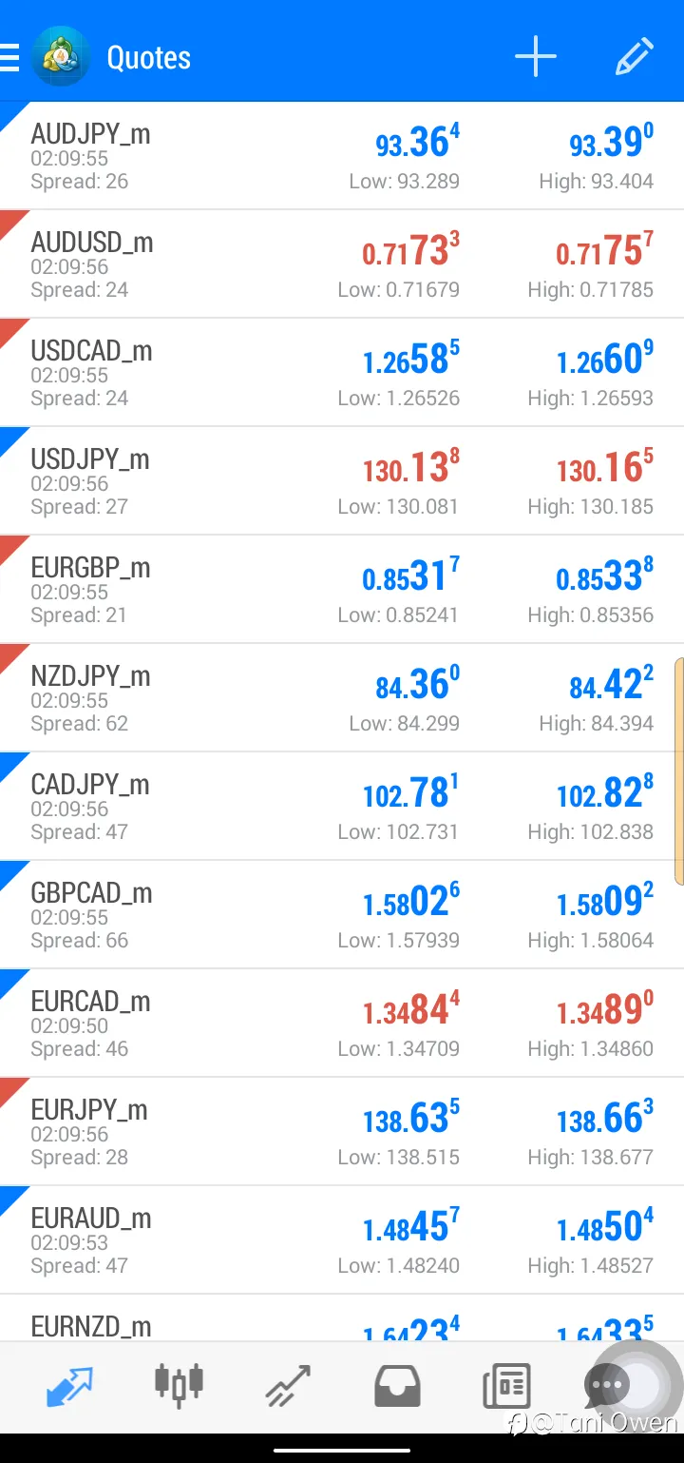
Task: Select the AUDJPY_m quote row
Action: point(342,156)
